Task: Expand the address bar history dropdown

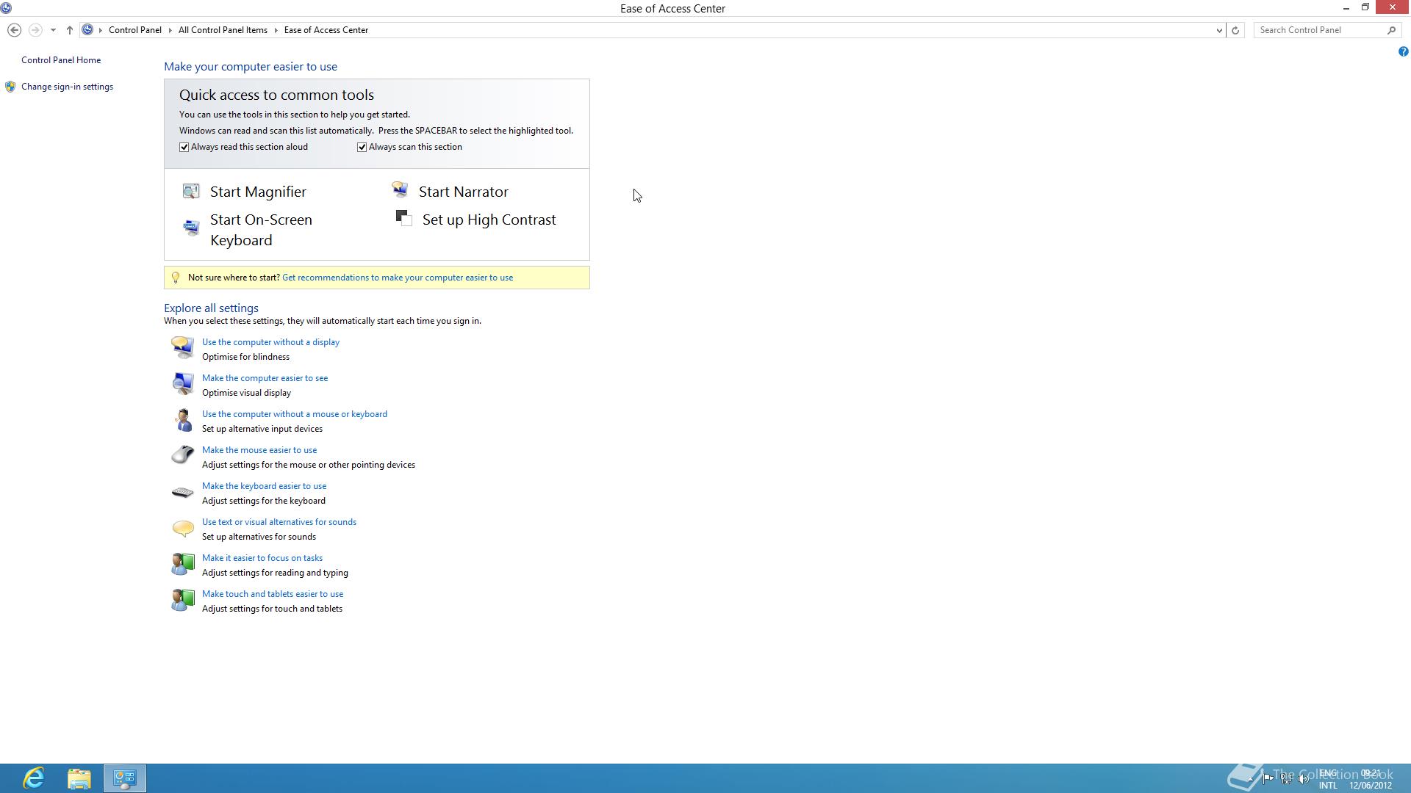Action: tap(1219, 30)
